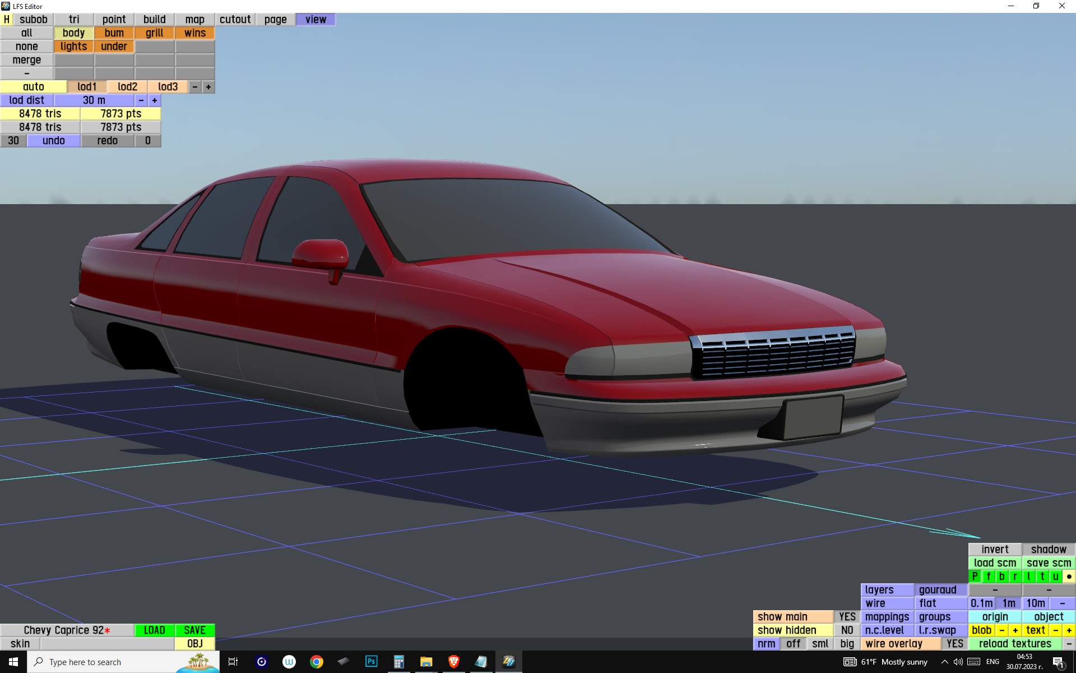Decrease lod distance with minus button
The width and height of the screenshot is (1076, 673).
click(141, 100)
